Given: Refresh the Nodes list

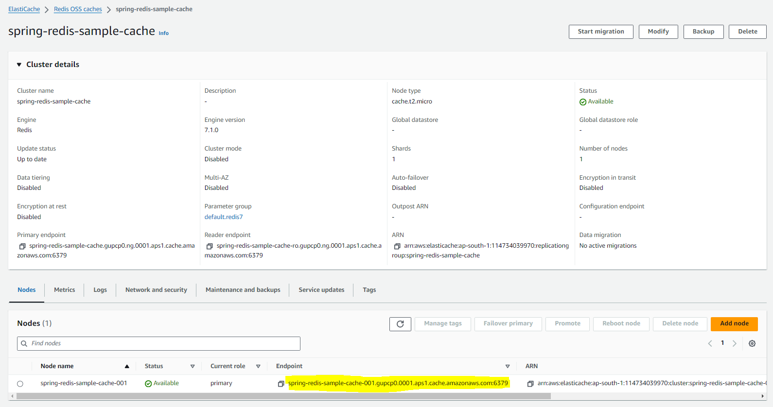Looking at the screenshot, I should [400, 324].
